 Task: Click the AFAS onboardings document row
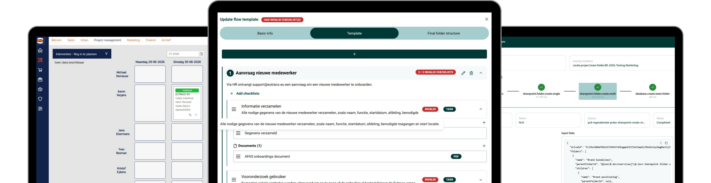360,156
